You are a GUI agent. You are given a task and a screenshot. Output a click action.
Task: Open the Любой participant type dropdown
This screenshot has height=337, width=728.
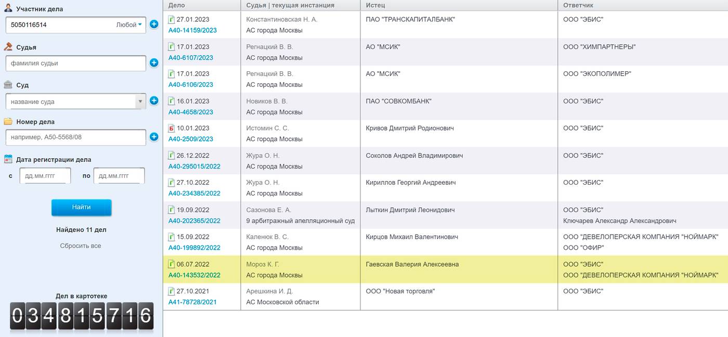(129, 24)
